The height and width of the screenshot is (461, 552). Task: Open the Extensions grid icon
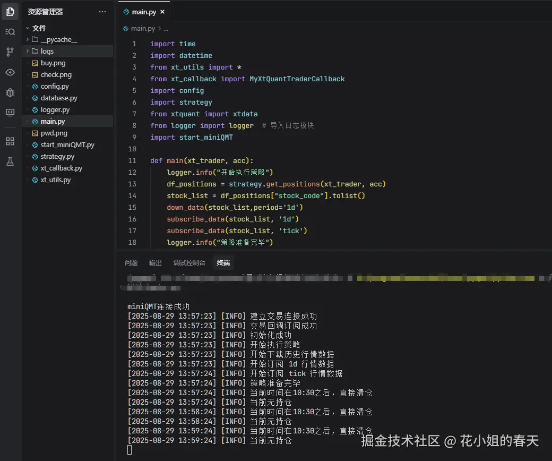point(10,141)
